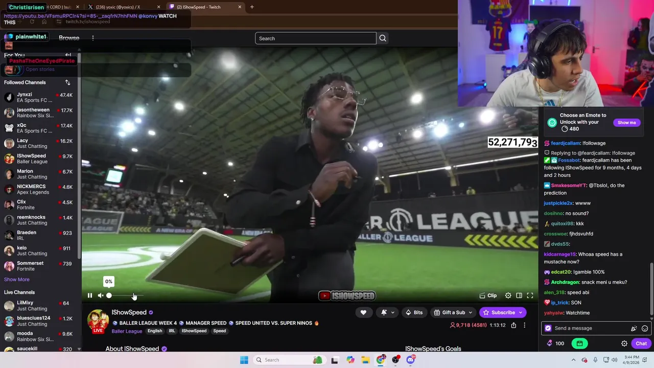The width and height of the screenshot is (654, 368).
Task: Close the yoxic X tab
Action: coord(159,7)
